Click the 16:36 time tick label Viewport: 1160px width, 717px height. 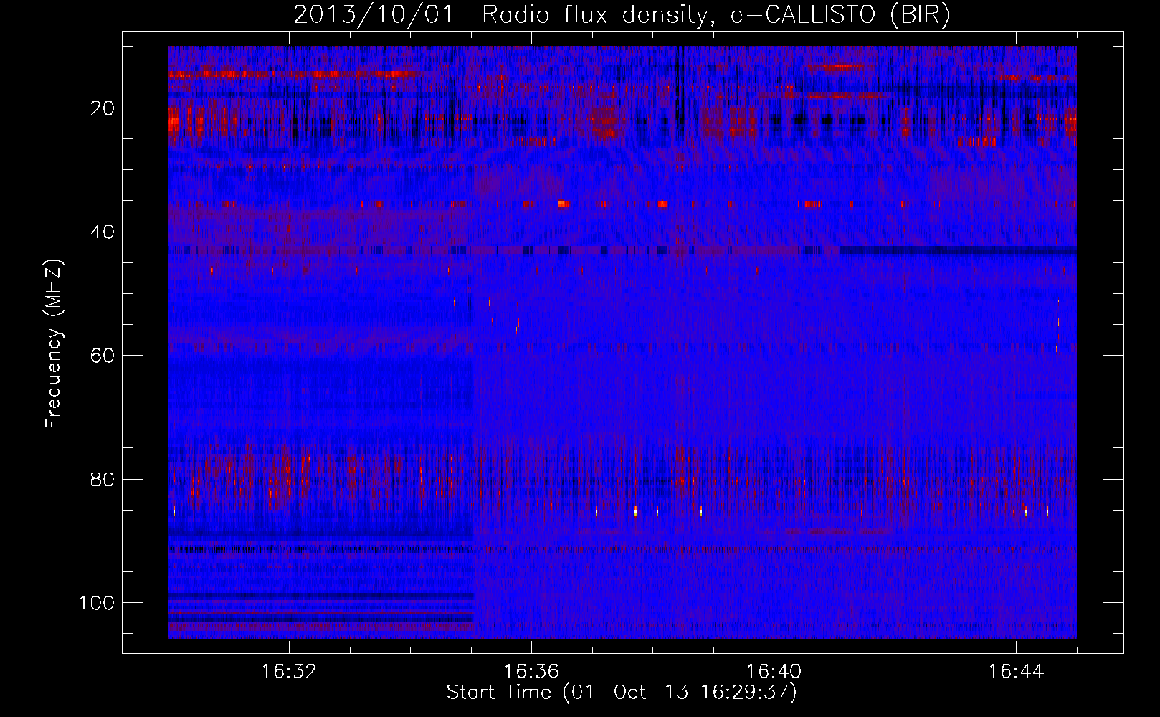pyautogui.click(x=531, y=672)
